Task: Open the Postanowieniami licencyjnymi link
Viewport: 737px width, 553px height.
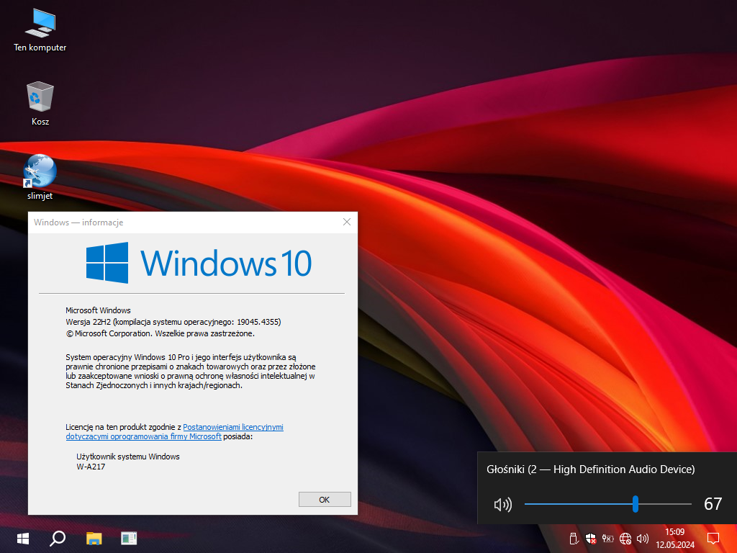Action: click(232, 427)
